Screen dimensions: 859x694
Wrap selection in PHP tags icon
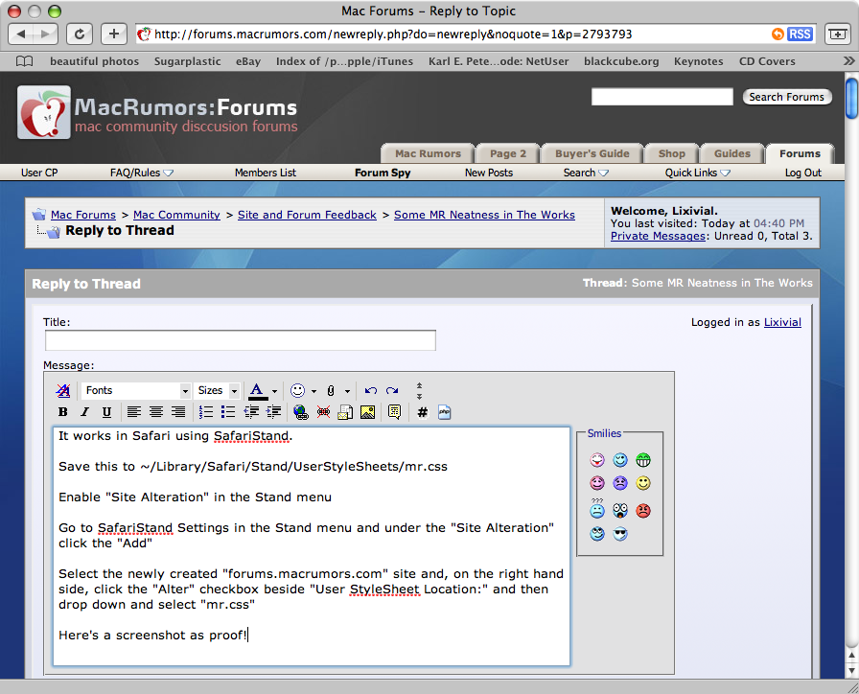click(444, 412)
